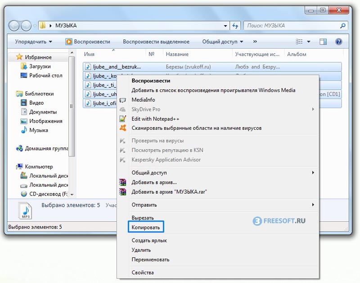This screenshot has width=360, height=283.
Task: Click the refresh icon beside address bar
Action: click(235, 26)
